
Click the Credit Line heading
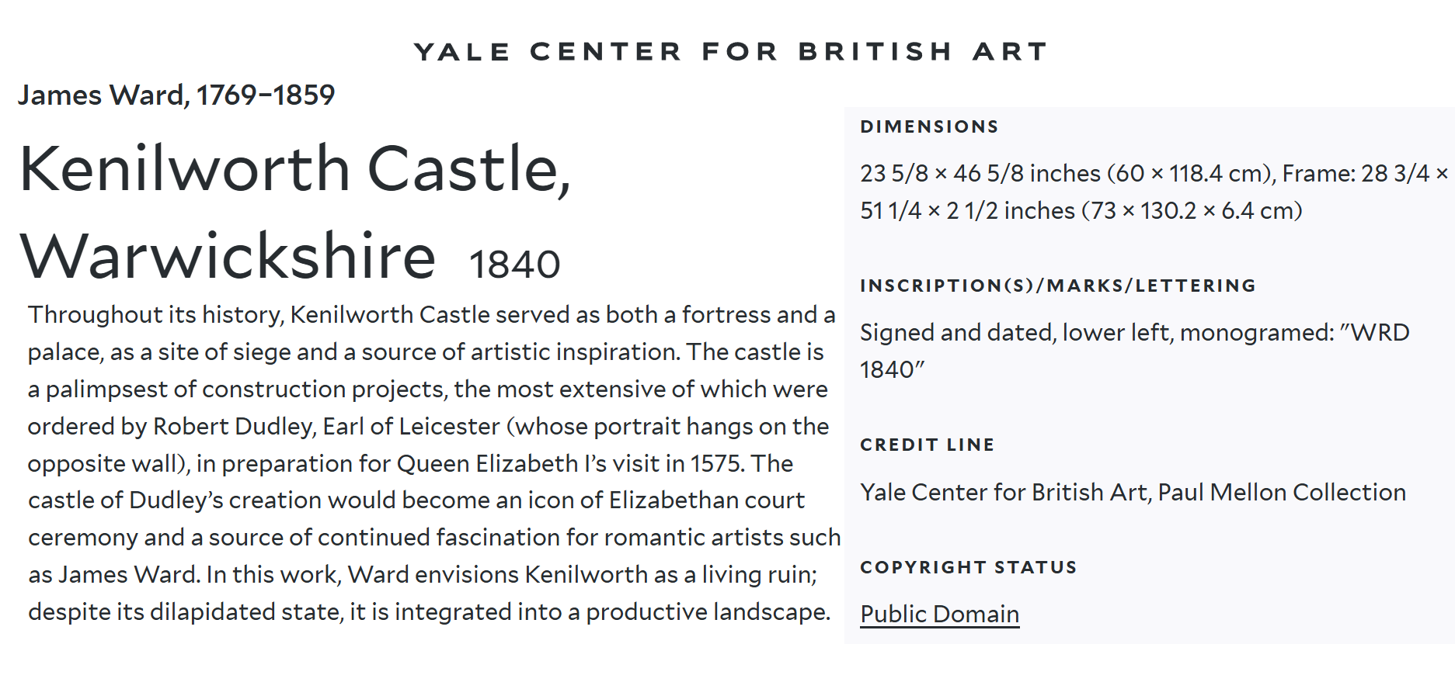point(927,445)
